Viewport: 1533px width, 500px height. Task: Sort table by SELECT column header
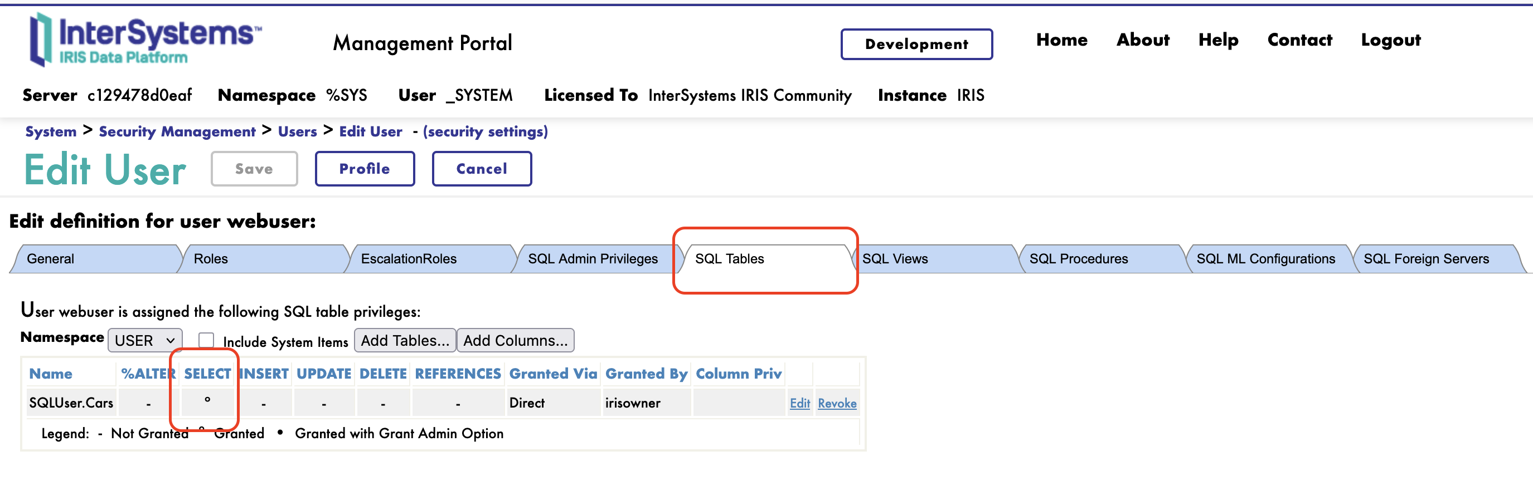click(x=207, y=374)
